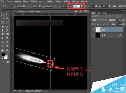Swap foreground and background colors
This screenshot has width=126, height=93.
coord(7,54)
